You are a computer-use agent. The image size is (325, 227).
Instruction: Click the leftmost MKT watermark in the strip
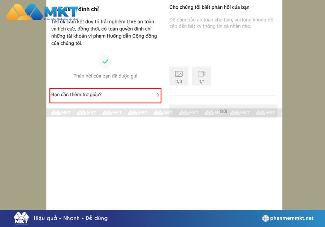[61, 112]
